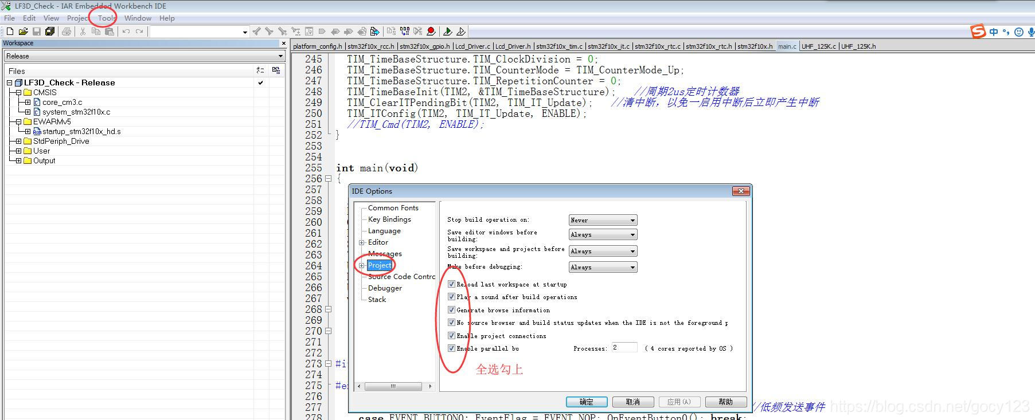Image resolution: width=1035 pixels, height=420 pixels.
Task: Click the Cut scissors icon
Action: [x=83, y=32]
